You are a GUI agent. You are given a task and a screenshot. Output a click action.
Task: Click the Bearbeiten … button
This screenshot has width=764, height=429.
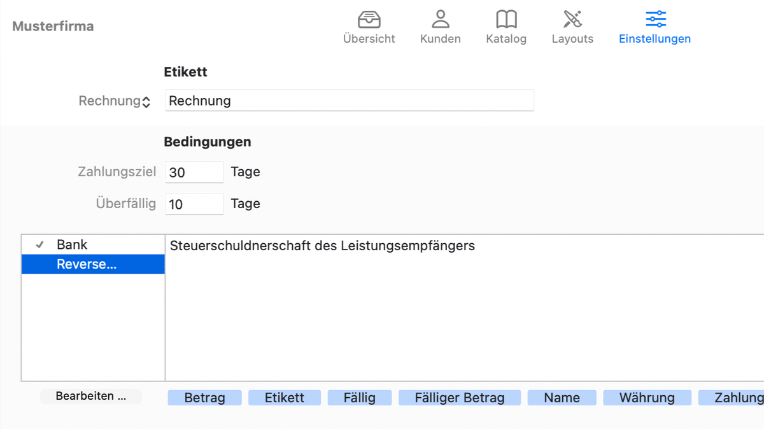click(90, 397)
